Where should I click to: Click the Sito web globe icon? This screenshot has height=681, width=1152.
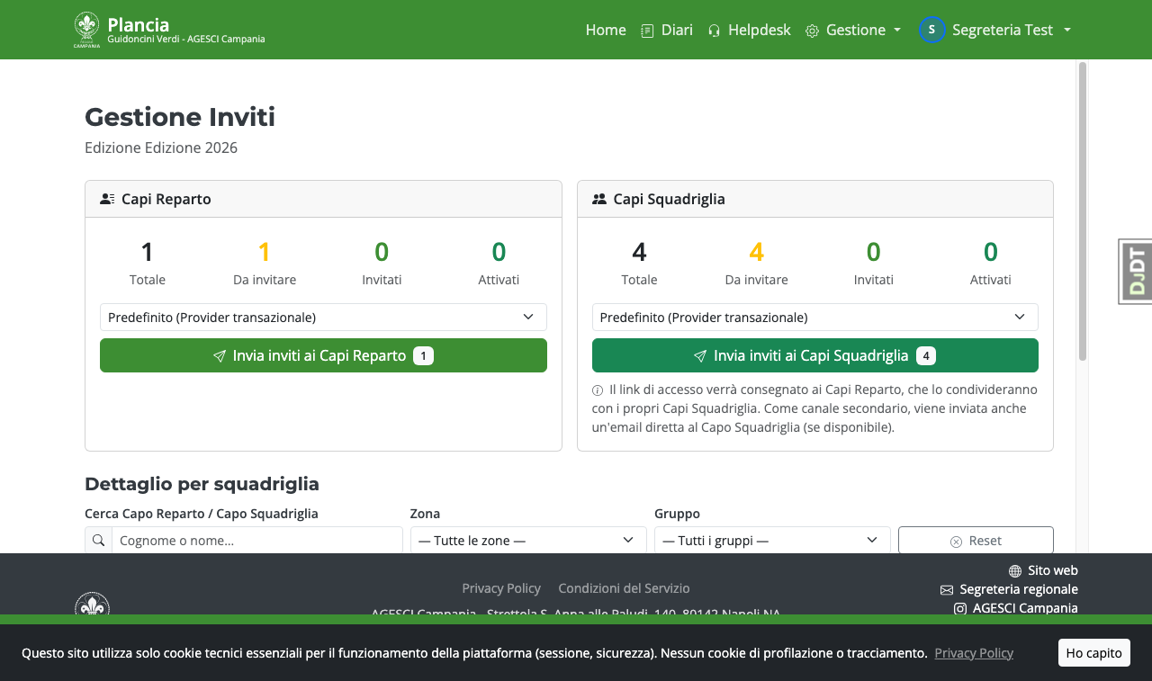pos(1015,571)
